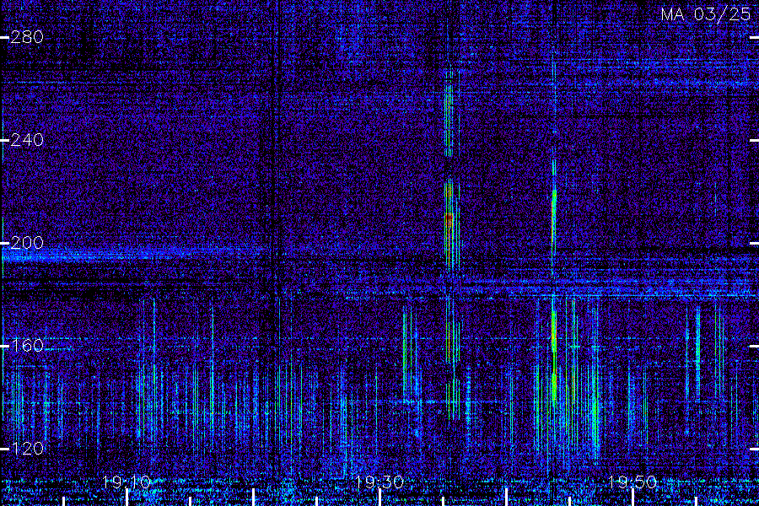The height and width of the screenshot is (506, 759).
Task: Click the 19:30 time axis label
Action: 379,482
